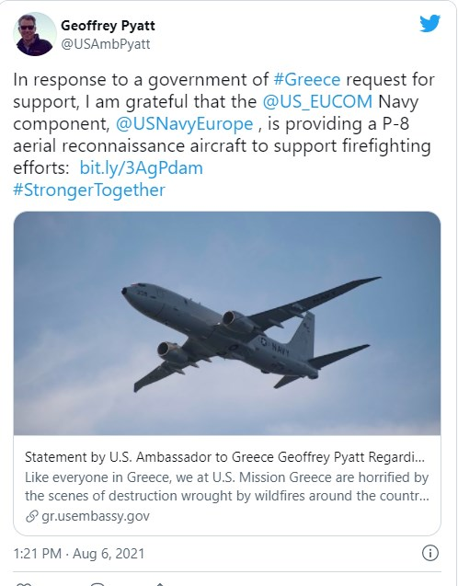458x586 pixels.
Task: Open the Geoffrey Pyatt display name
Action: (x=108, y=26)
